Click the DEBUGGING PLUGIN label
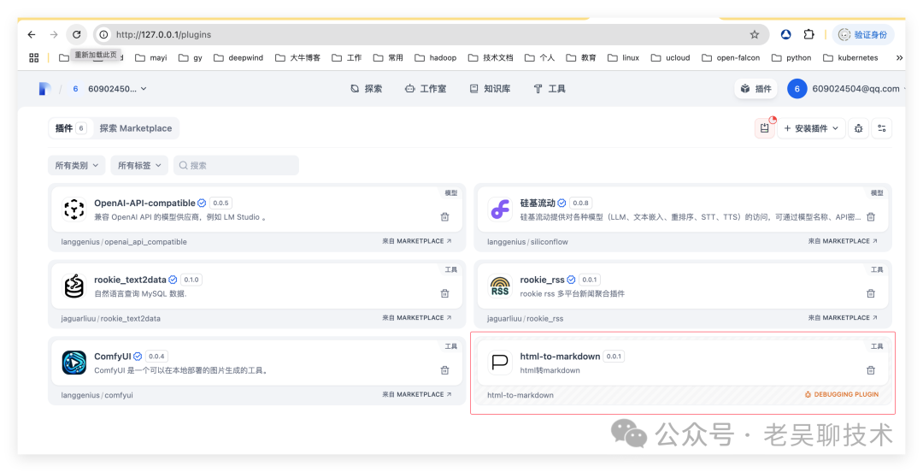923x472 pixels. click(842, 394)
